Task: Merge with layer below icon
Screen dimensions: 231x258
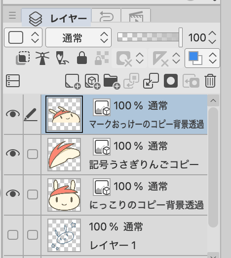Action: point(151,81)
